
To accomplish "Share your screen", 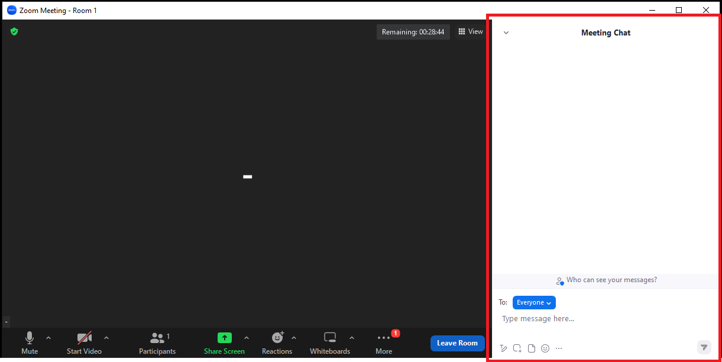I will (x=224, y=343).
